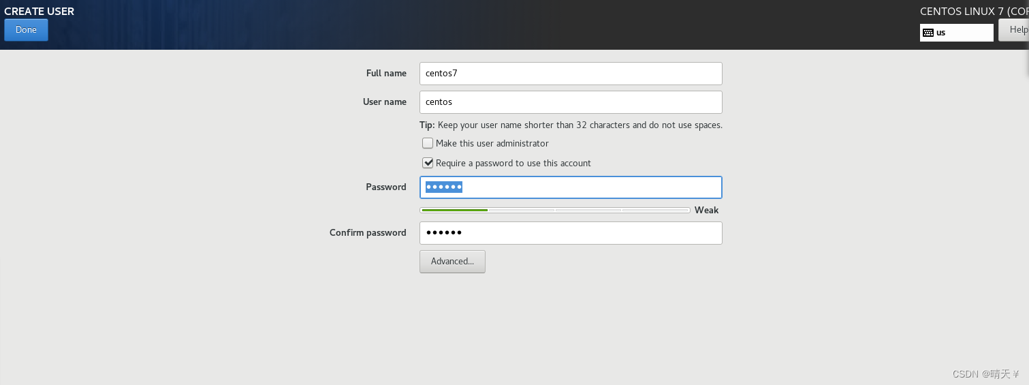1029x385 pixels.
Task: Open the us keyboard layout selector
Action: (x=957, y=33)
